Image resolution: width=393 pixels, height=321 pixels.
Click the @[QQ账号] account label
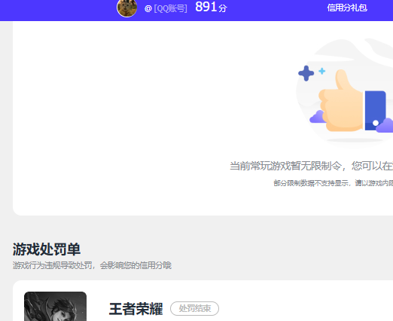click(x=166, y=8)
